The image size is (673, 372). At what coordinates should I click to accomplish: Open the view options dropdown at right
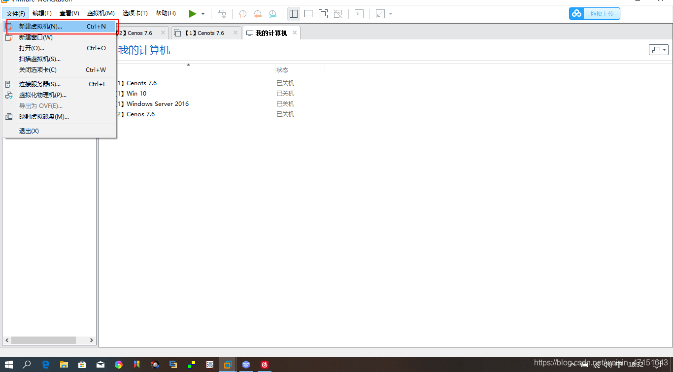[x=658, y=50]
